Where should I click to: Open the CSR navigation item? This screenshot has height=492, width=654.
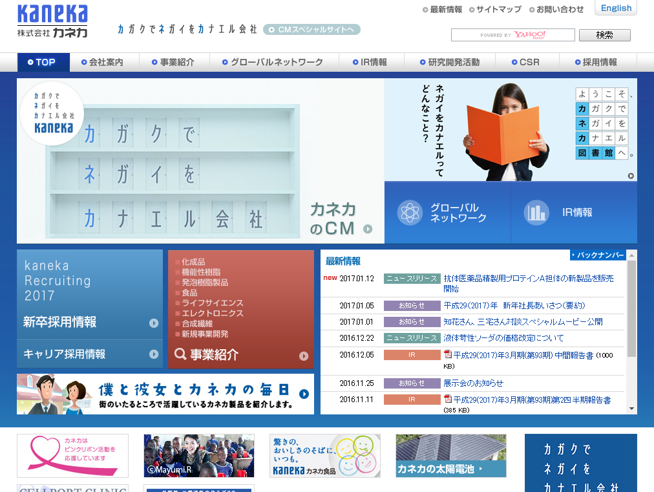tap(525, 62)
